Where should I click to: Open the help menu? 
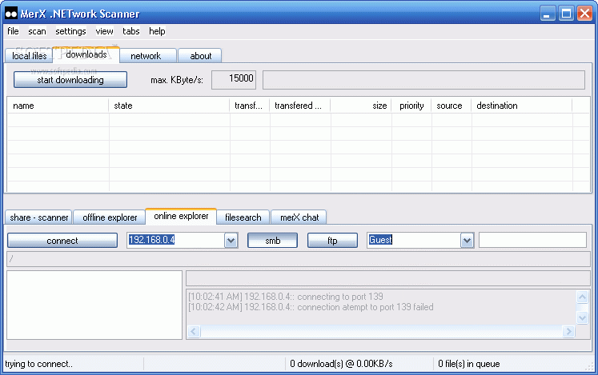point(157,31)
